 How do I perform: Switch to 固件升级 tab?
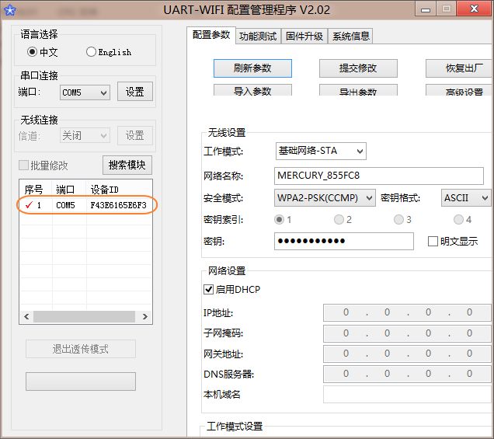[304, 37]
